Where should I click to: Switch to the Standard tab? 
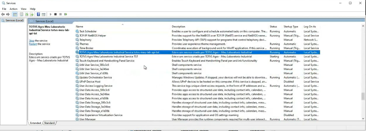49,123
